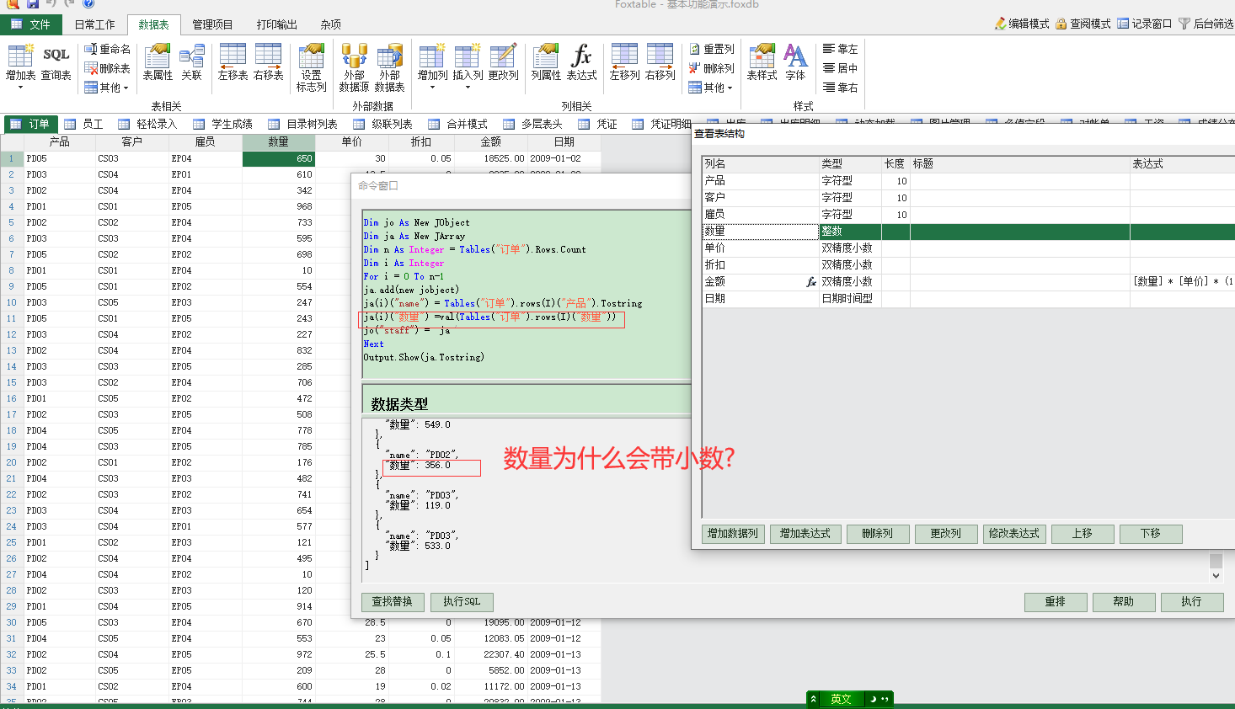The image size is (1235, 709).
Task: Click the 插入列 insert column icon
Action: pos(468,56)
